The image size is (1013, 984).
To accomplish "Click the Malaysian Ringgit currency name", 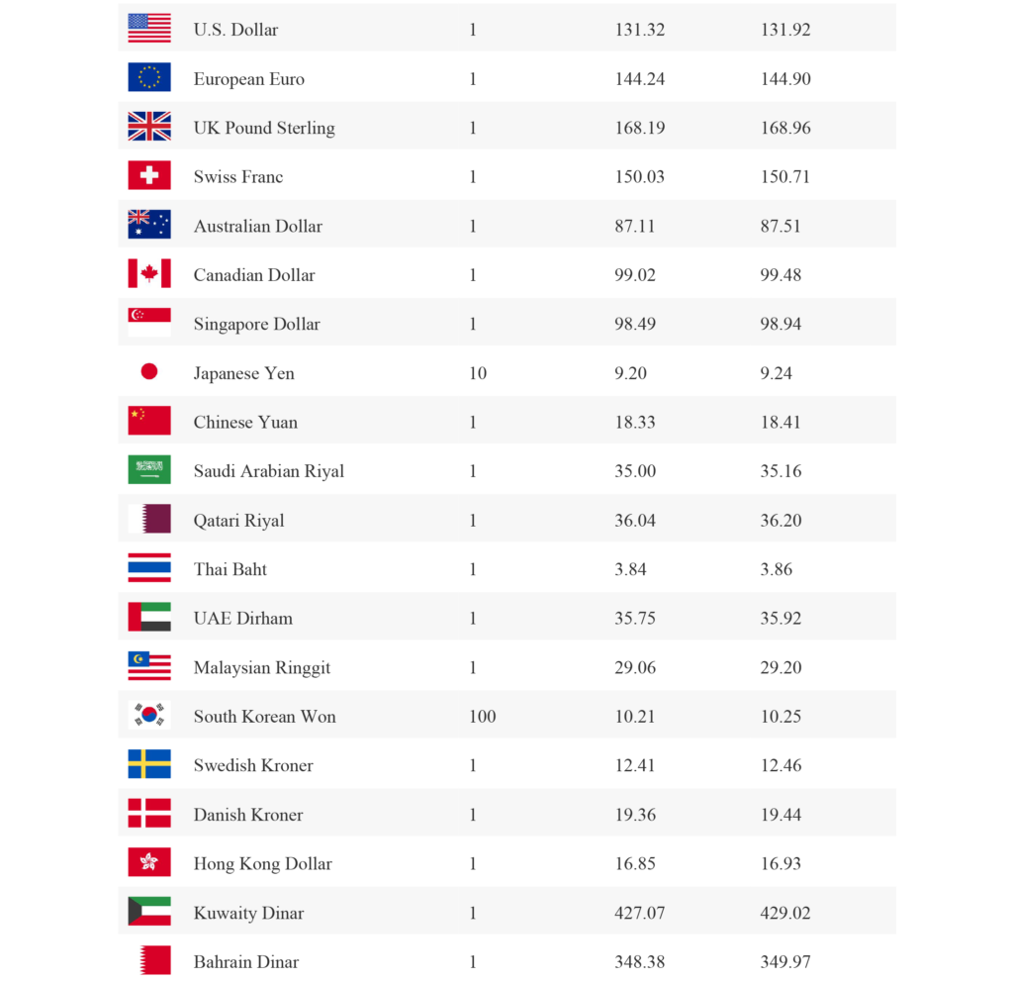I will [262, 667].
